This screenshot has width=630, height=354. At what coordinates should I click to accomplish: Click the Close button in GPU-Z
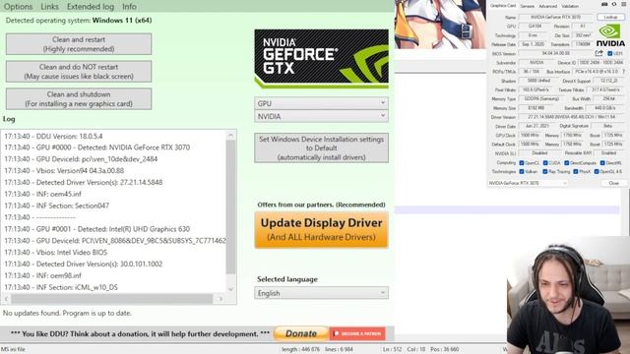click(x=613, y=183)
